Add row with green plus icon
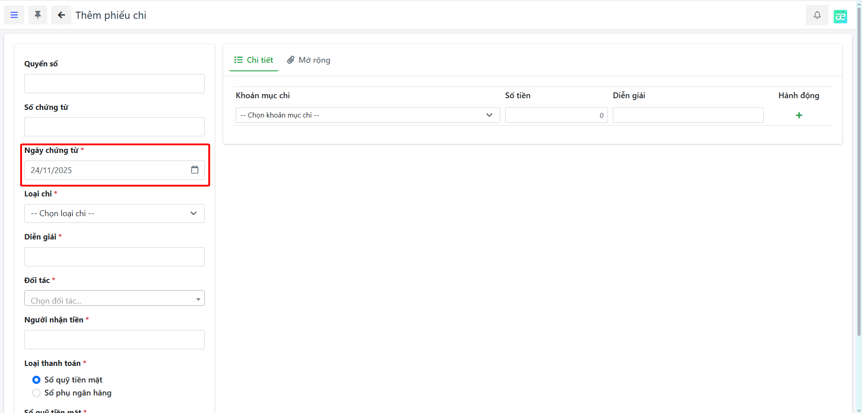862x413 pixels. (799, 115)
